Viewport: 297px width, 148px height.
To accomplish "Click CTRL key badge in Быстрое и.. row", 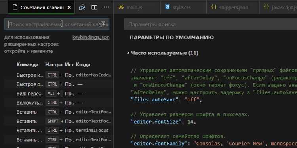I will [52, 75].
